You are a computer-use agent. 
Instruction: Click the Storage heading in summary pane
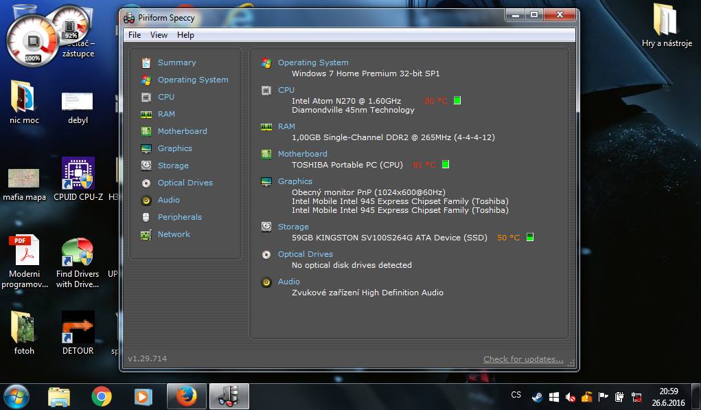pos(293,227)
